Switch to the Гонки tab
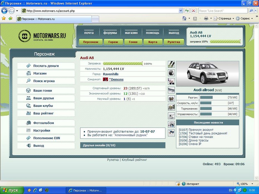The height and width of the screenshot is (194, 259). coord(133,42)
